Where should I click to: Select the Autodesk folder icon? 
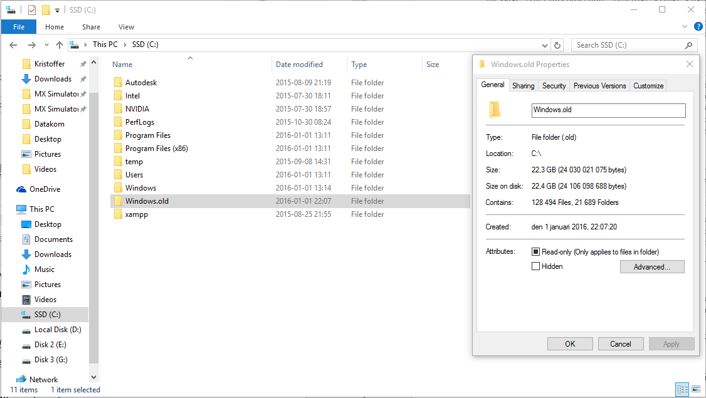pos(118,82)
